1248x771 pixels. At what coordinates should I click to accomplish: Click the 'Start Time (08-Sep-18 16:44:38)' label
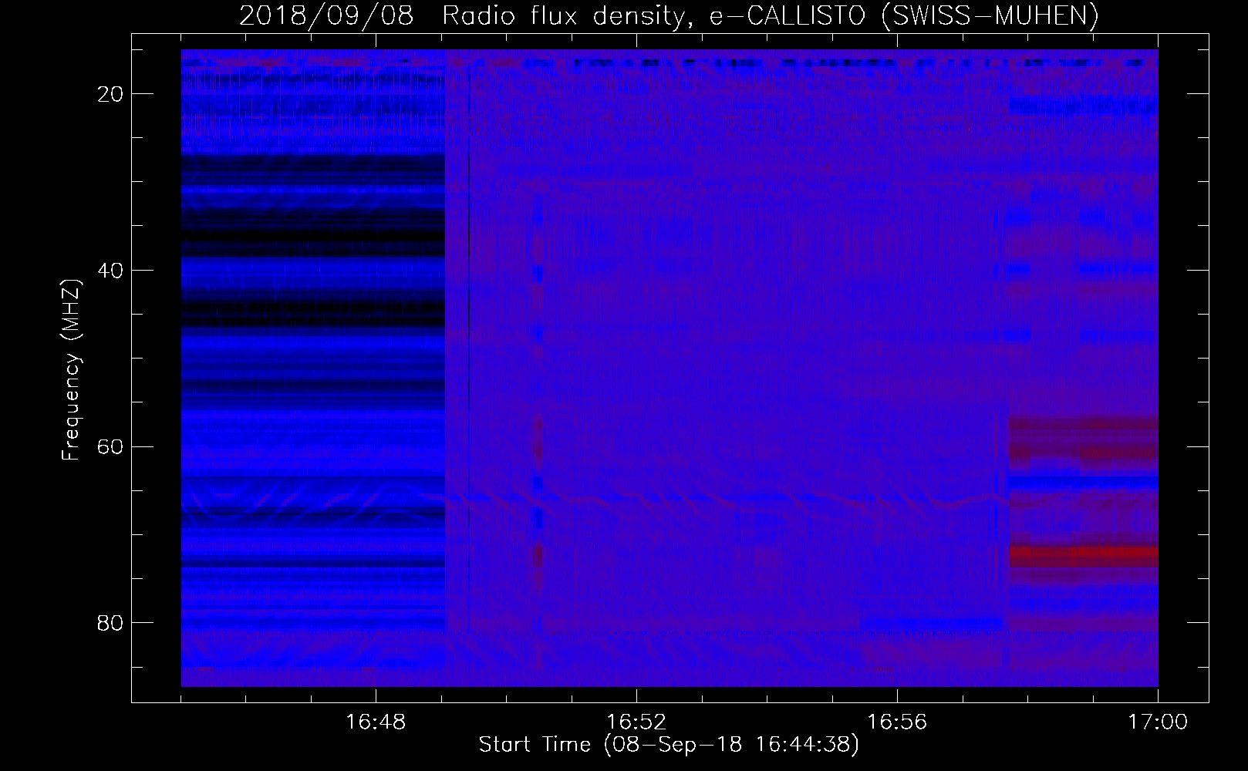tap(669, 745)
